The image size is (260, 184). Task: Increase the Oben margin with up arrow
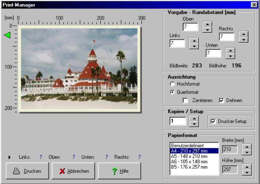click(207, 25)
